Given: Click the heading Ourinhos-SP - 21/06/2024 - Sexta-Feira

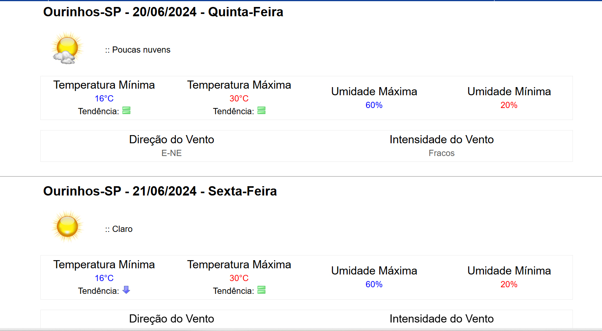Looking at the screenshot, I should (160, 191).
